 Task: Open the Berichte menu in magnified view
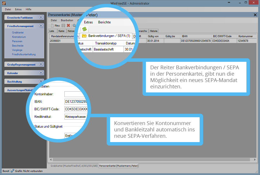pyautogui.click(x=104, y=22)
